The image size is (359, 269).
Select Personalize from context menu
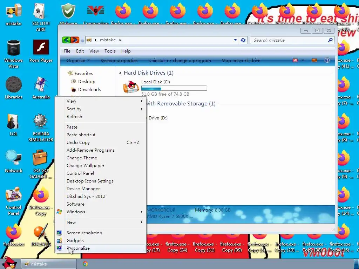[x=101, y=248]
